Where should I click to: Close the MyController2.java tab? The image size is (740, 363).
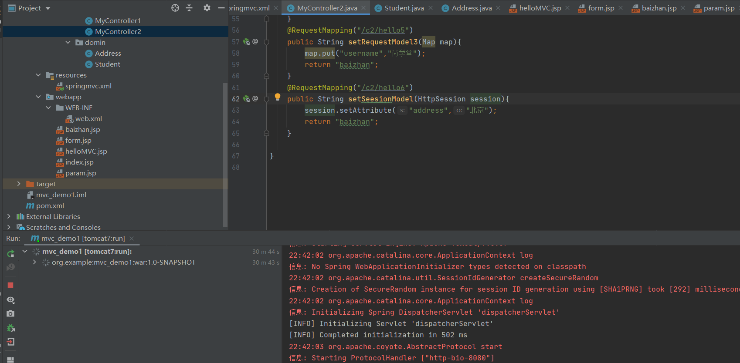(x=364, y=8)
